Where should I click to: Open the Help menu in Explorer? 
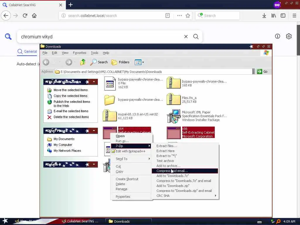(106, 53)
